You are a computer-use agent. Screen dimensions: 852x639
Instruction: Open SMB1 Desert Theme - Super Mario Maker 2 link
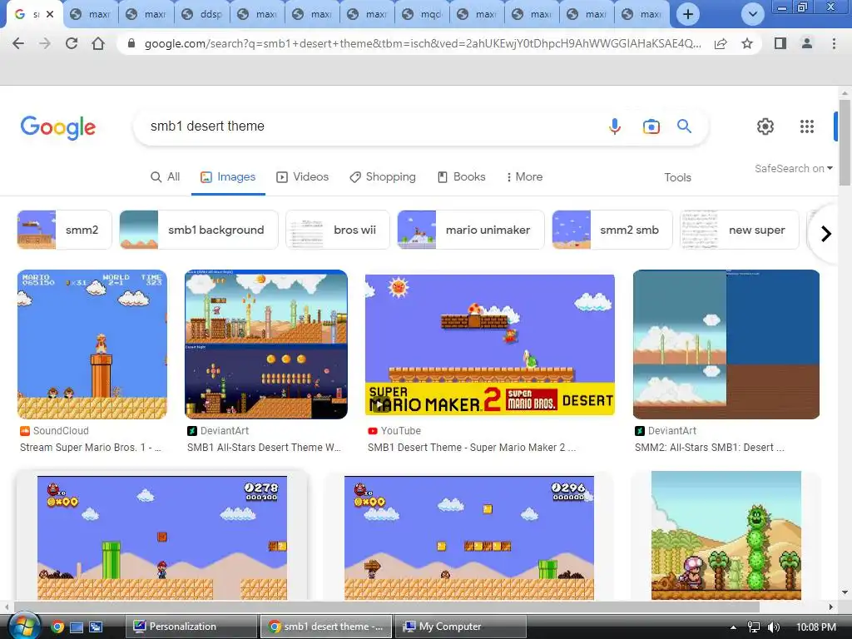[472, 447]
